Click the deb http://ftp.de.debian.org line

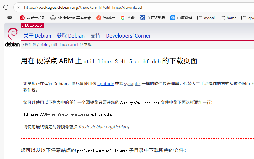click(67, 115)
